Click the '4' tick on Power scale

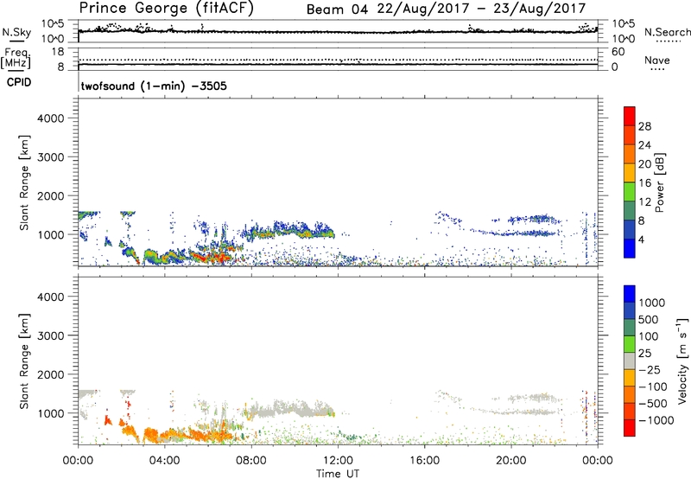click(641, 239)
